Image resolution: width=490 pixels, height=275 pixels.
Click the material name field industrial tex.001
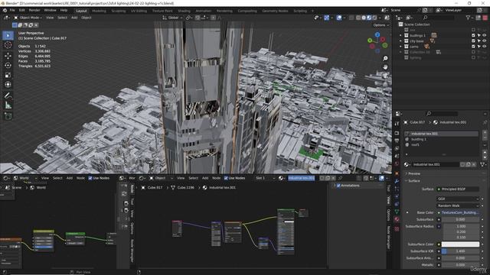click(x=436, y=164)
